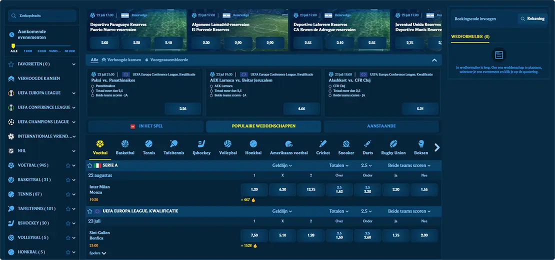Select the Alle filter tab
The height and width of the screenshot is (260, 555).
click(94, 60)
